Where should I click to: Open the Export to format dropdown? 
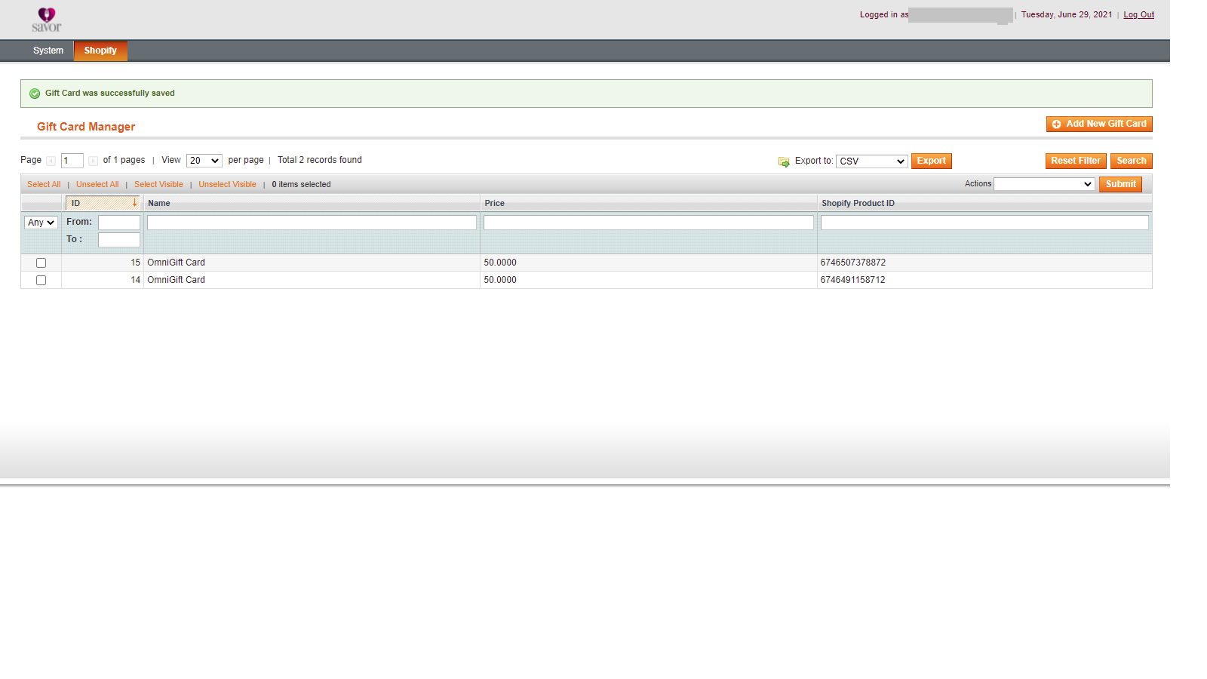tap(871, 161)
